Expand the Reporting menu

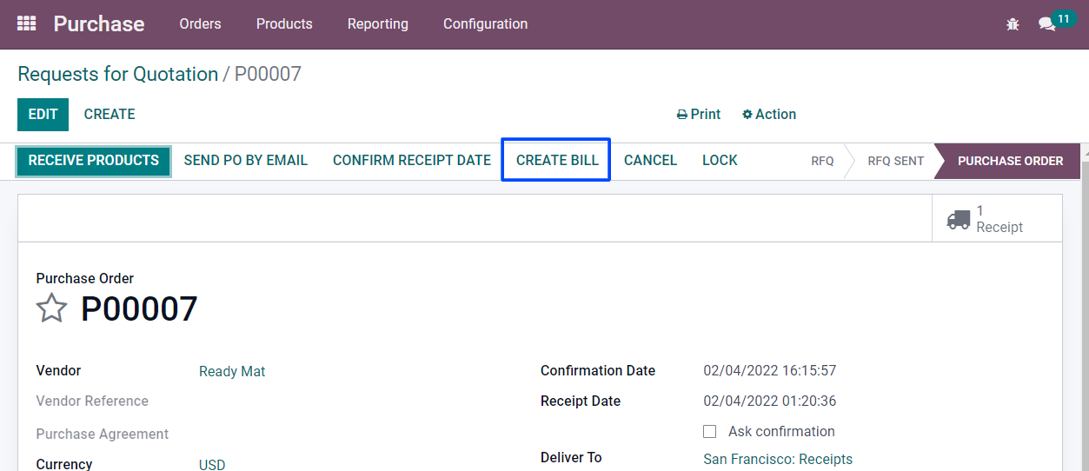(x=377, y=23)
